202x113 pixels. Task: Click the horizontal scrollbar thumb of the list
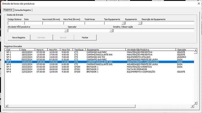coord(72,106)
